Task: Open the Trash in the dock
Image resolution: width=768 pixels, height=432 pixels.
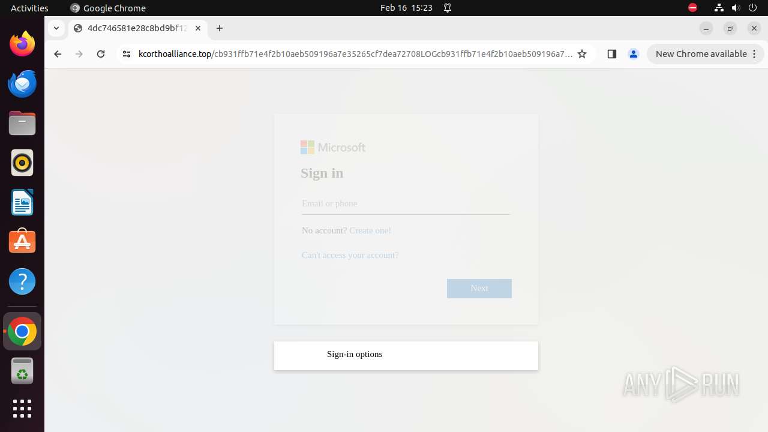Action: [22, 371]
